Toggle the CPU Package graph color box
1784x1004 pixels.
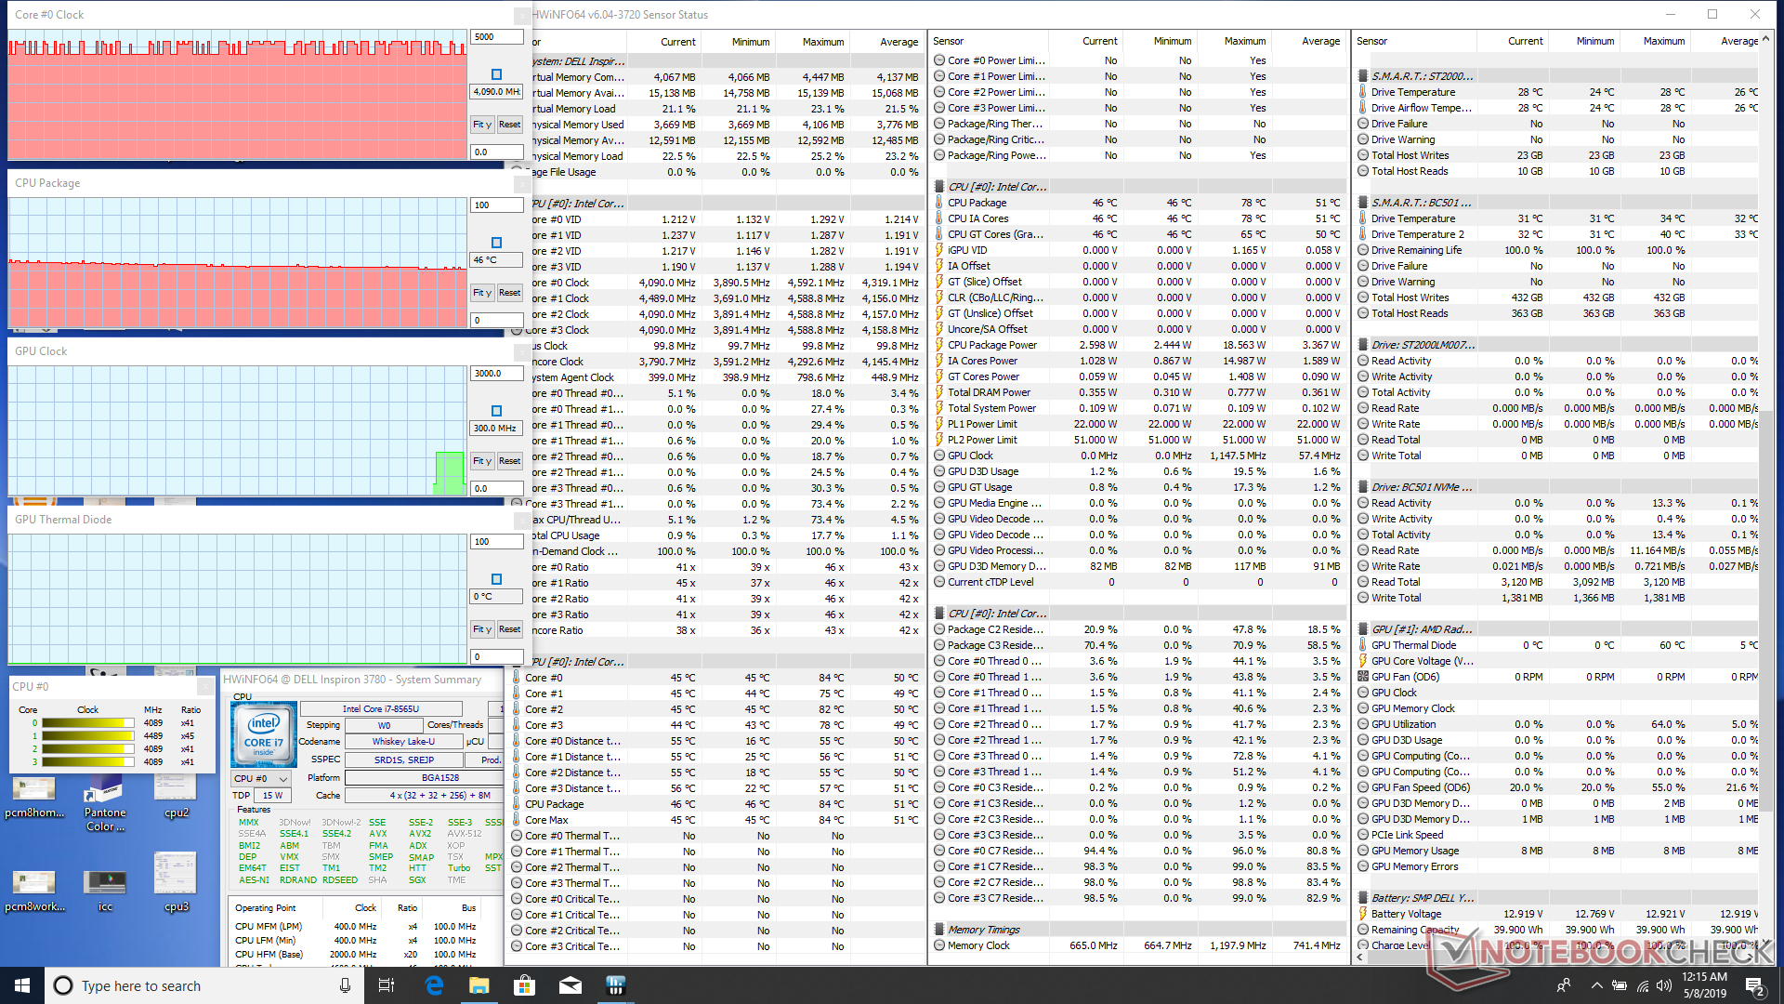496,243
